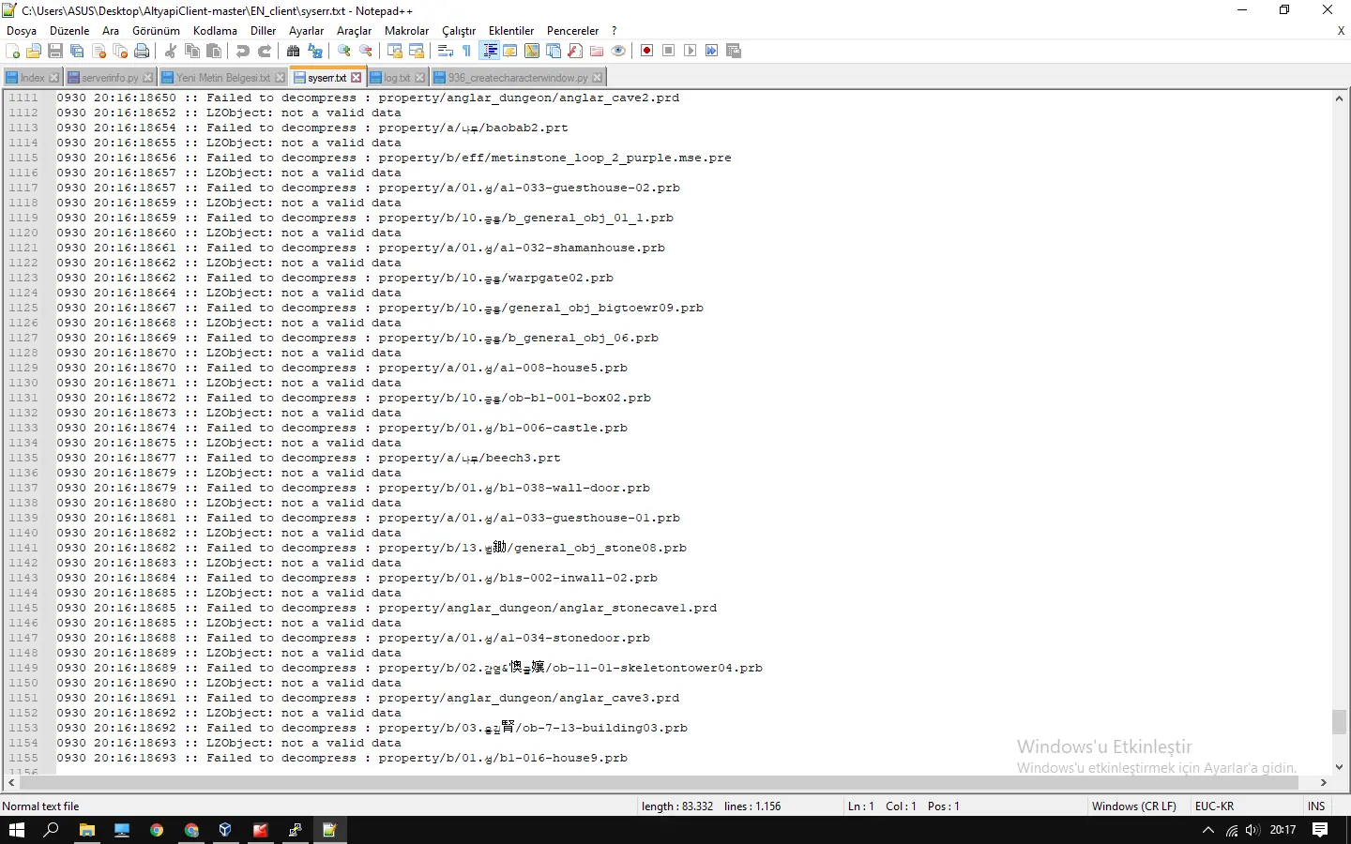Toggle Show All Characters
The height and width of the screenshot is (844, 1351).
(x=465, y=51)
